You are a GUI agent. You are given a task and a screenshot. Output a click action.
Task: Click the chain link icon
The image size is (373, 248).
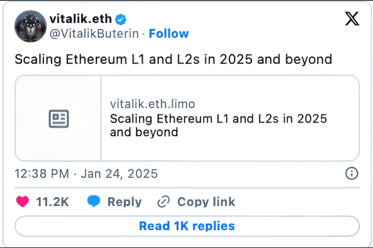tap(163, 202)
